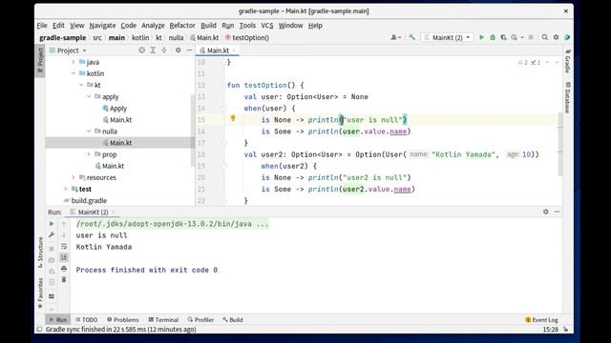Open the Project view mode dropdown
611x343 pixels.
click(68, 50)
